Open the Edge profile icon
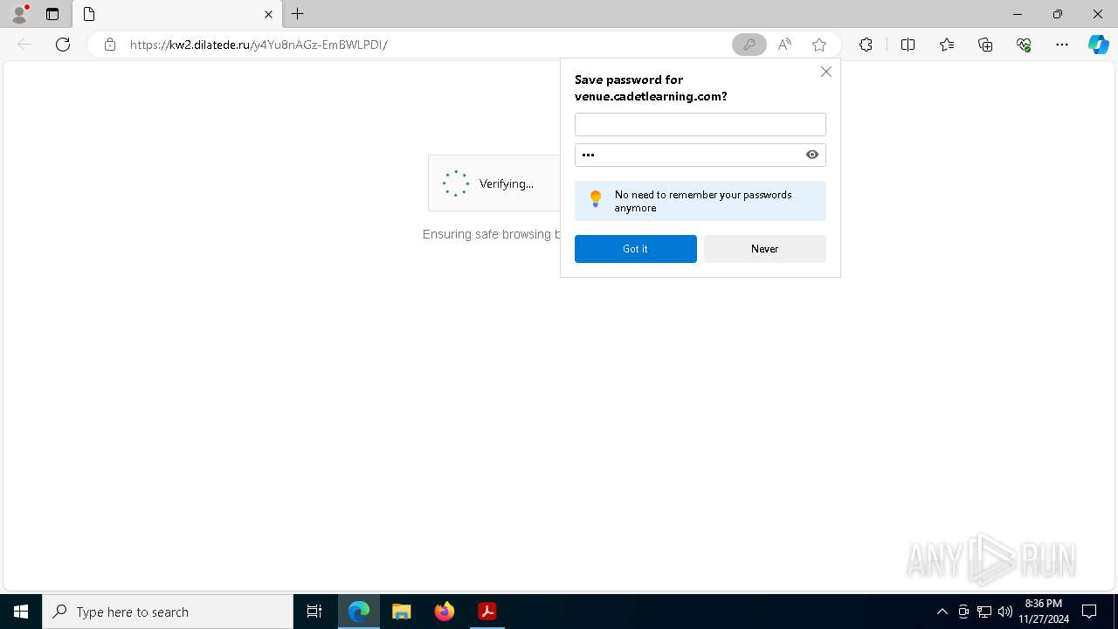The width and height of the screenshot is (1118, 629). pyautogui.click(x=19, y=14)
